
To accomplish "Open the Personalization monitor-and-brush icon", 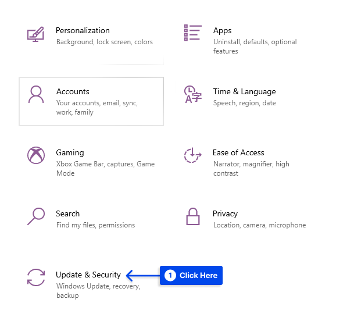I will (35, 34).
